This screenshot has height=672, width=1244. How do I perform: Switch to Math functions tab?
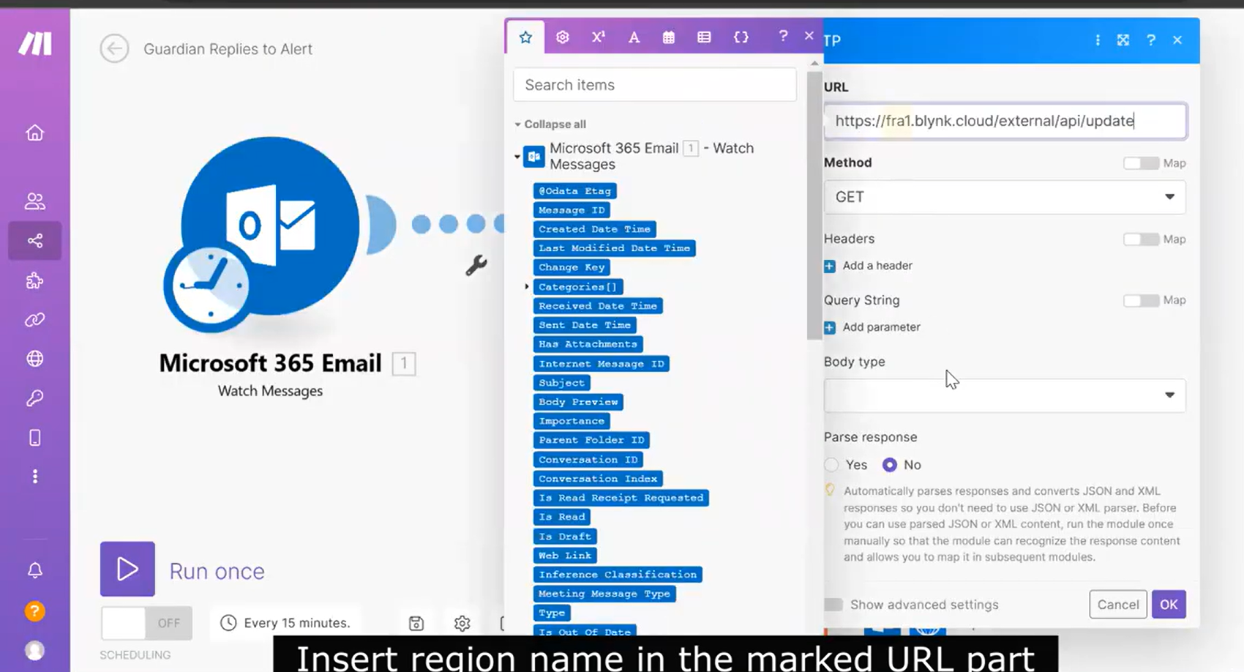click(599, 37)
